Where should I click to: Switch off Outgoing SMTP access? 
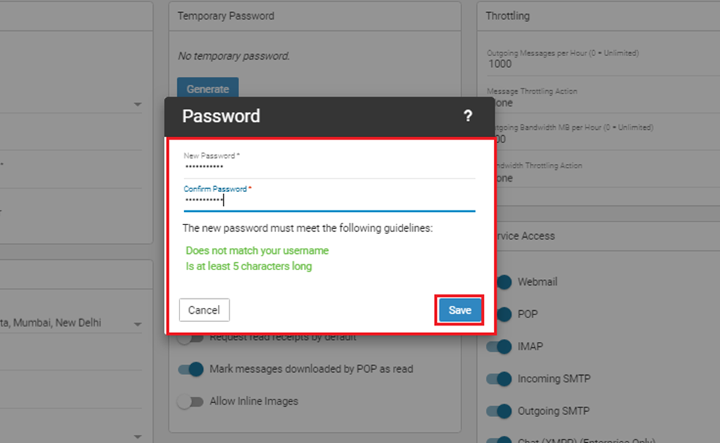click(499, 411)
